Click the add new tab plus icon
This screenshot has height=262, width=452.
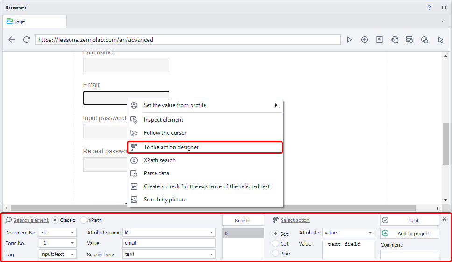click(x=365, y=40)
